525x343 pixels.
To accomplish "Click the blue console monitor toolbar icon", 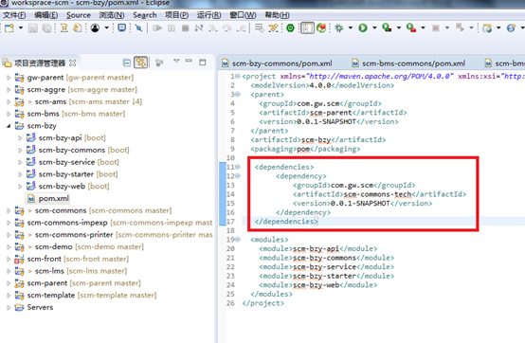I will 122,27.
